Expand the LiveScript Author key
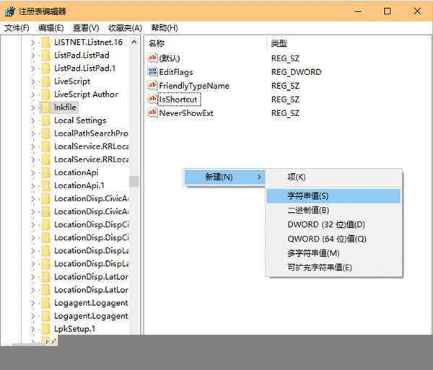The width and height of the screenshot is (433, 370). (x=33, y=94)
